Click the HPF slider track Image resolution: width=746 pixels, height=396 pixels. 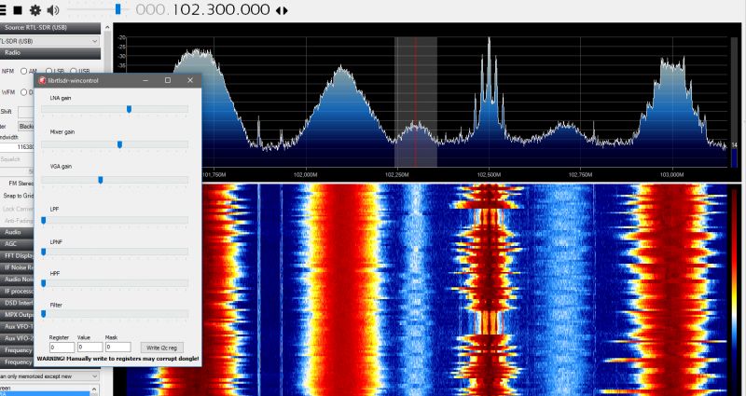[114, 283]
